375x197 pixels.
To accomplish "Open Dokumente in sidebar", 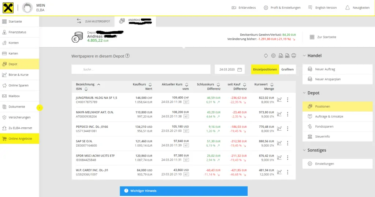I will click(x=20, y=107).
